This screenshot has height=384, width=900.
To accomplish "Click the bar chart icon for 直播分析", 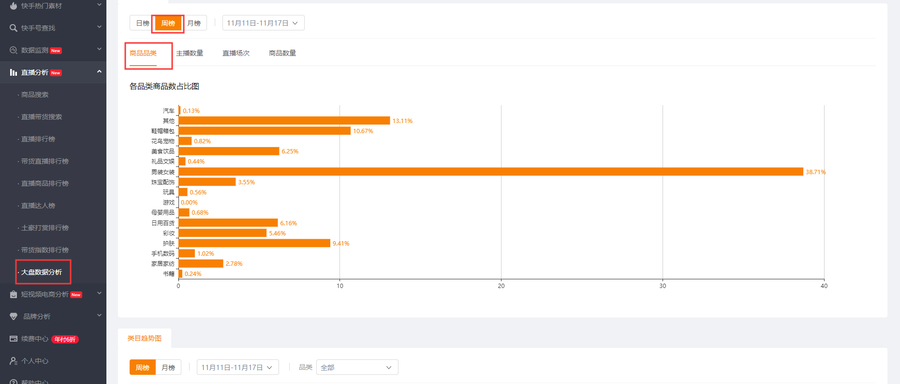I will point(14,72).
